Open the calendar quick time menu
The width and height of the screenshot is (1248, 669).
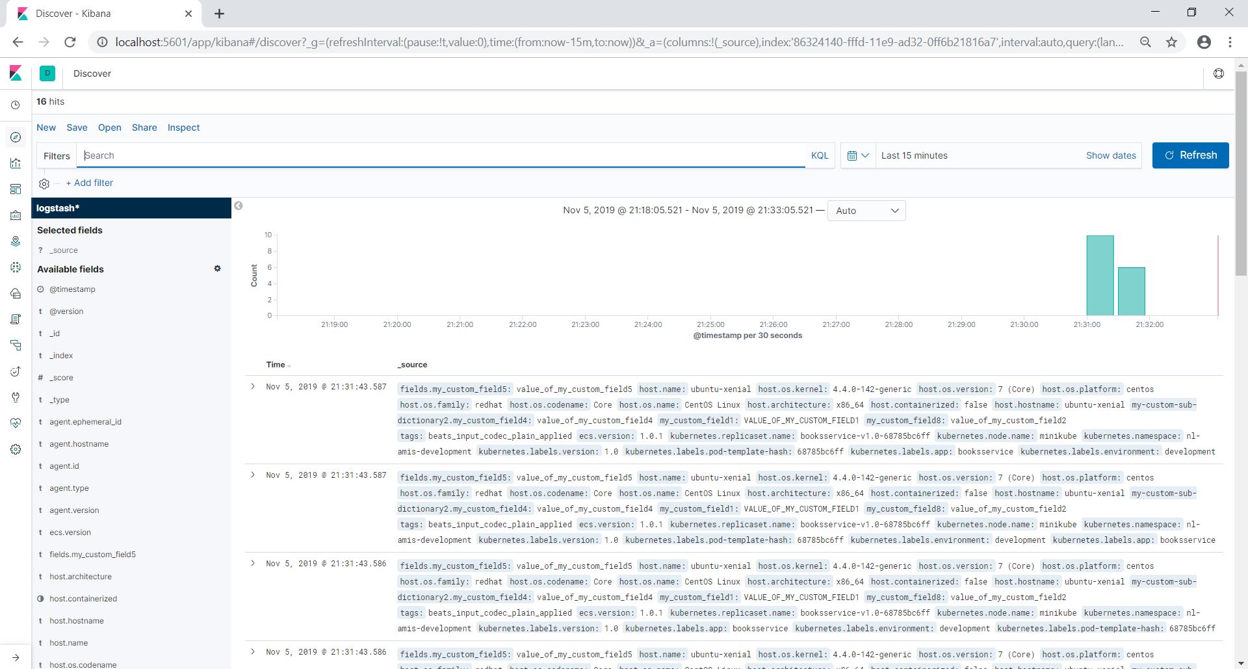click(857, 155)
